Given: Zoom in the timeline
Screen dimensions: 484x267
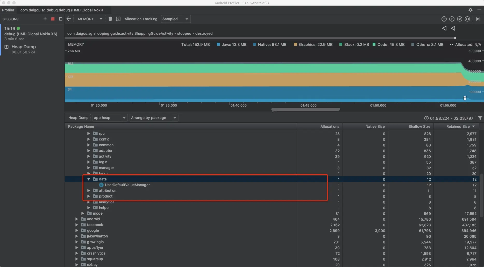Looking at the screenshot, I should click(x=452, y=19).
